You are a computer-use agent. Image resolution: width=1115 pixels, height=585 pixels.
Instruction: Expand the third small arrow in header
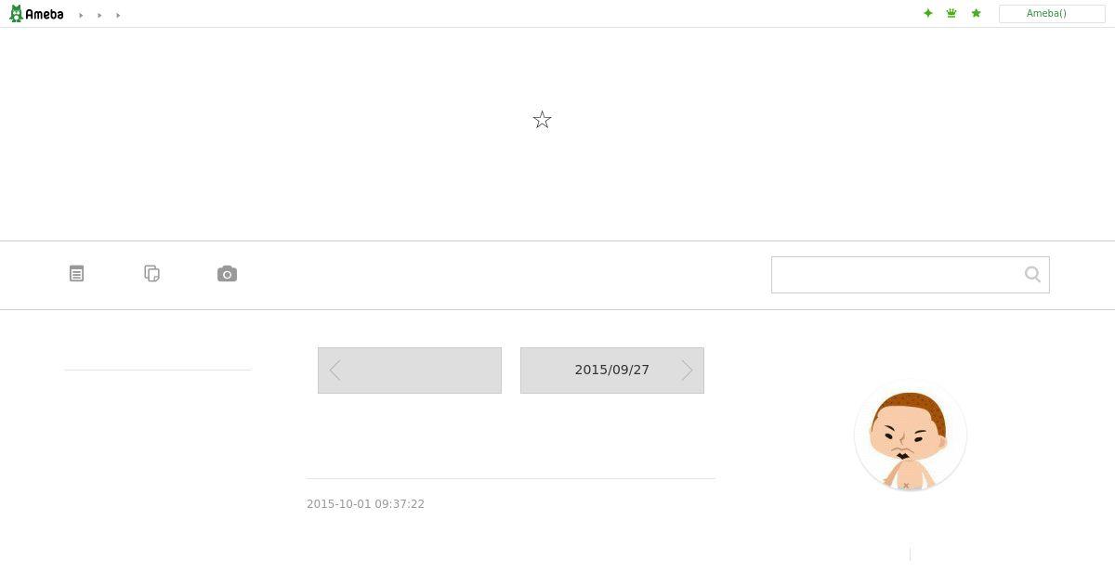click(x=118, y=15)
